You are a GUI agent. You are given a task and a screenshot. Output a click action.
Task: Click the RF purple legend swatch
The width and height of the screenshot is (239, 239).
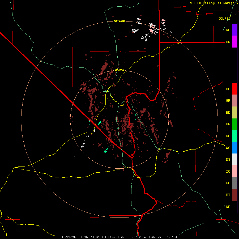point(234,29)
